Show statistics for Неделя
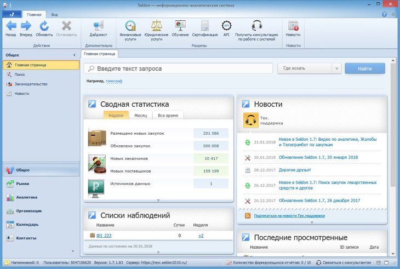Screen dimensions: 400x269 point(116,115)
